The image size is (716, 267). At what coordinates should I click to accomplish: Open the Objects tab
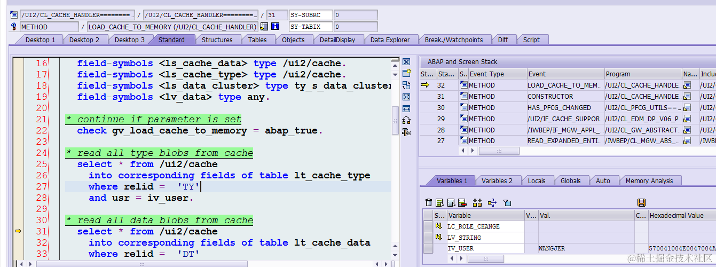293,40
